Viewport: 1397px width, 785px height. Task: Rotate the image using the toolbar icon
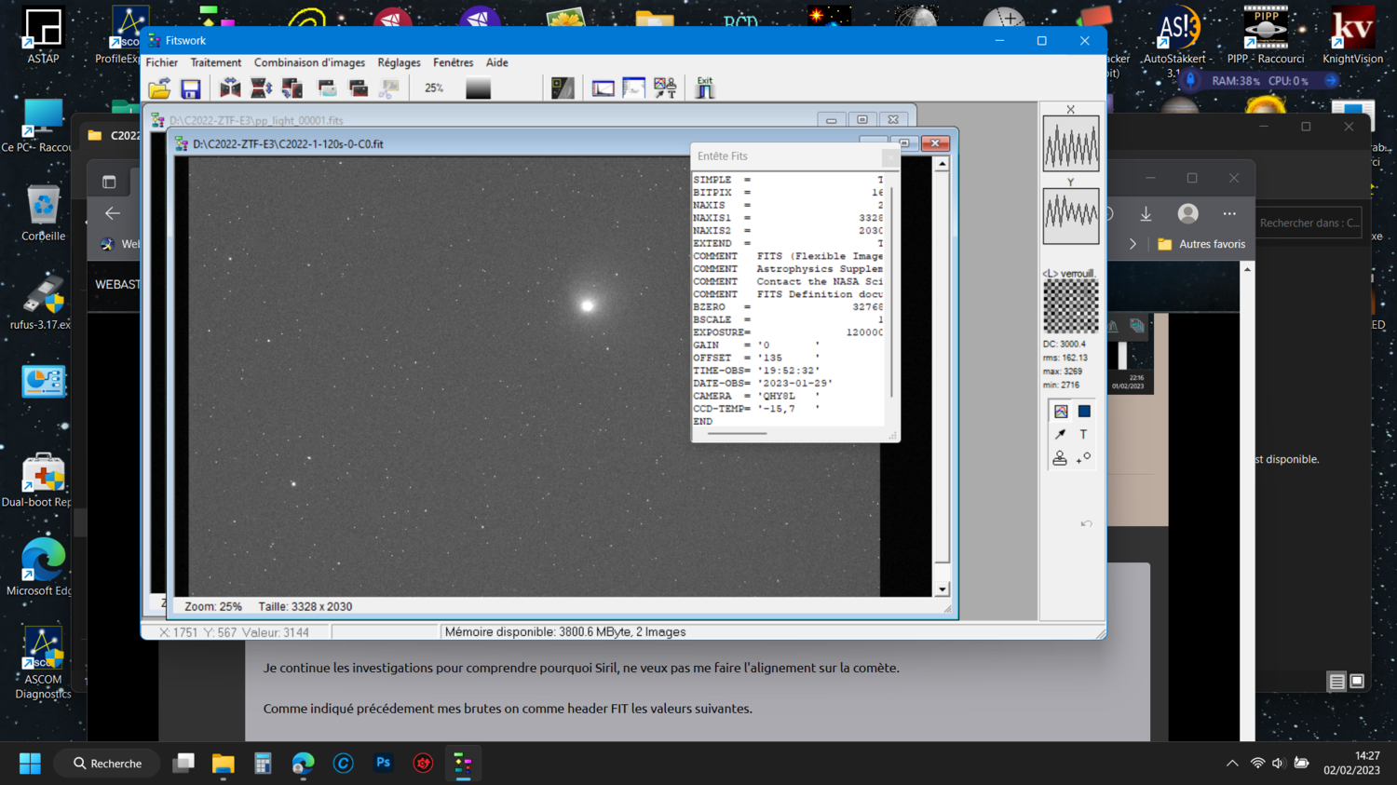pos(292,88)
